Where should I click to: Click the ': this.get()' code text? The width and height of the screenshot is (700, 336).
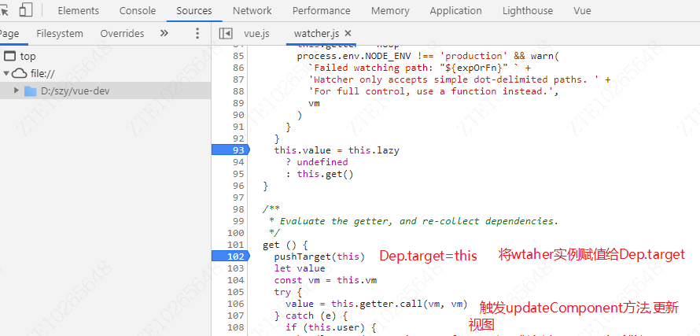319,174
